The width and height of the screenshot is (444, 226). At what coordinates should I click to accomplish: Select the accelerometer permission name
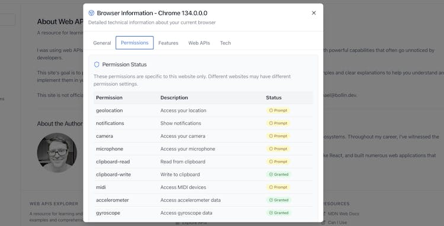pyautogui.click(x=112, y=200)
